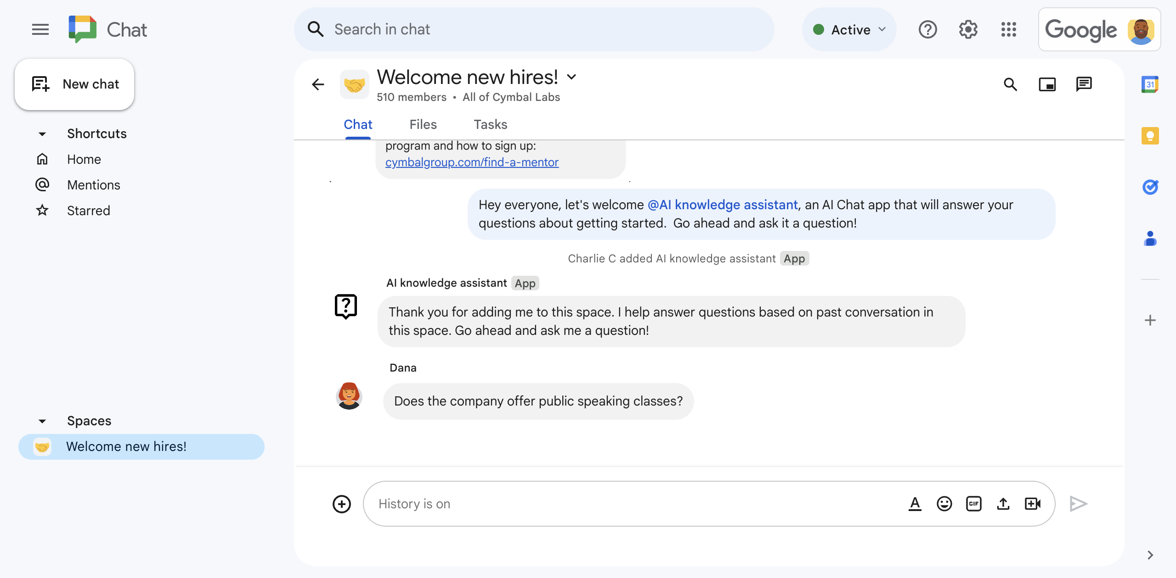This screenshot has width=1176, height=578.
Task: Click the upload attachment icon in message bar
Action: tap(1003, 503)
